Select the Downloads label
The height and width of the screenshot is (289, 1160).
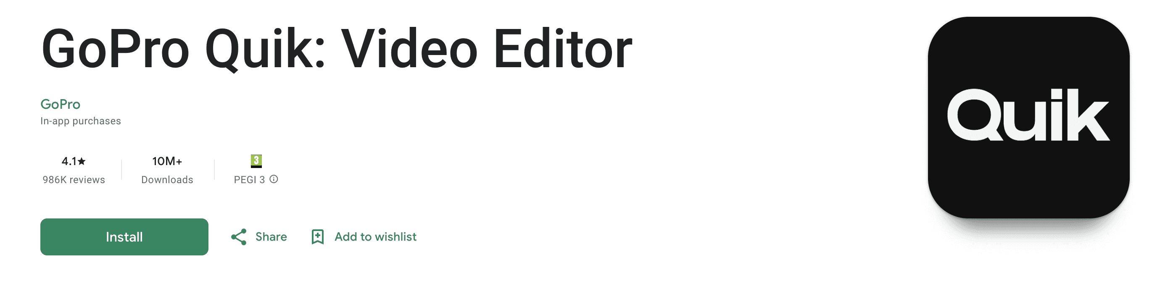[167, 180]
